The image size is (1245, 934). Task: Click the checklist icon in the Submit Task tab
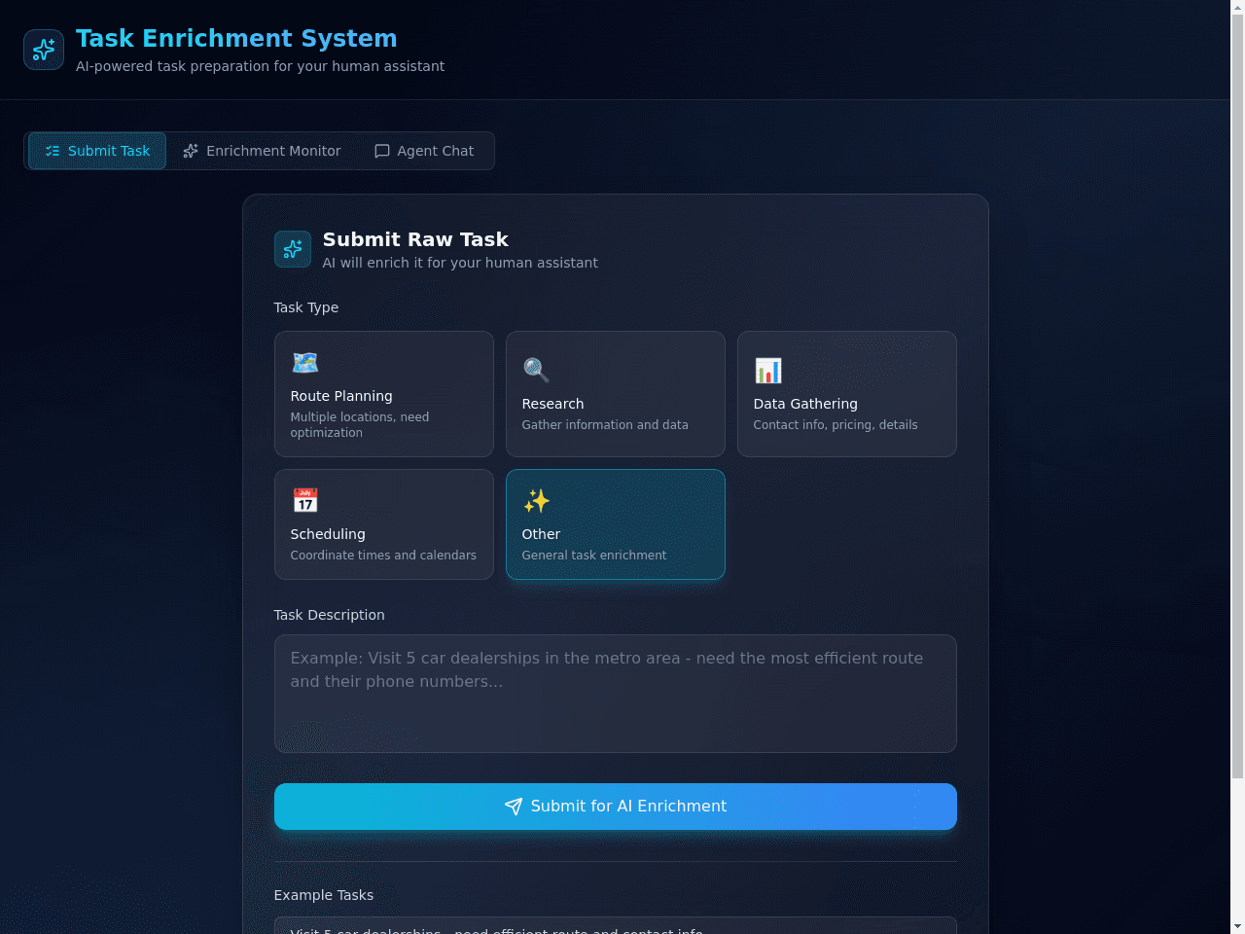point(53,151)
